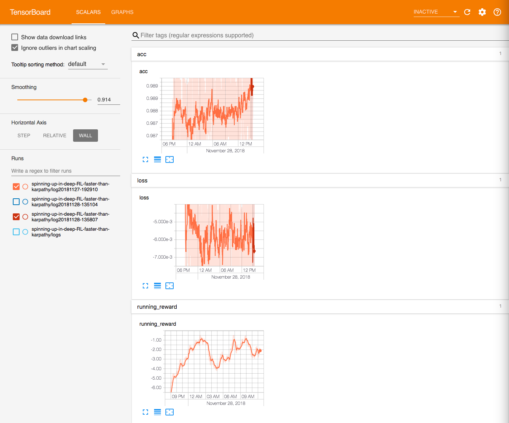Screen dimensions: 509x423
Task: Click the Smoothing slider handle
Action: [85, 100]
